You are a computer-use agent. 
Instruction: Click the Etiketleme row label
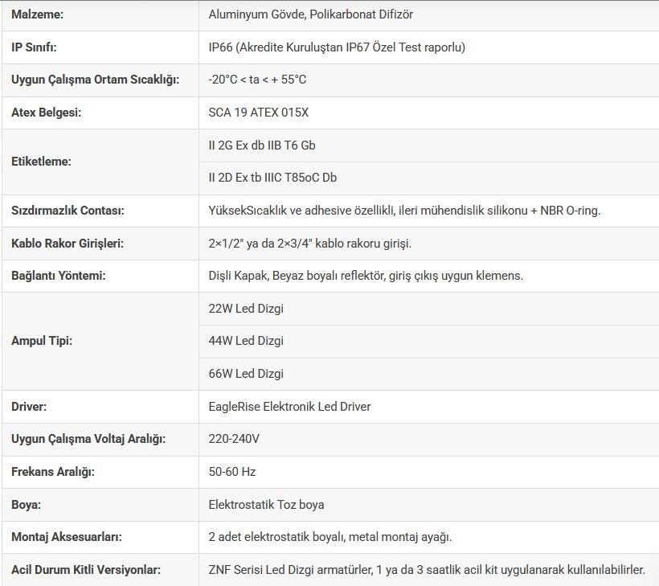click(x=41, y=162)
